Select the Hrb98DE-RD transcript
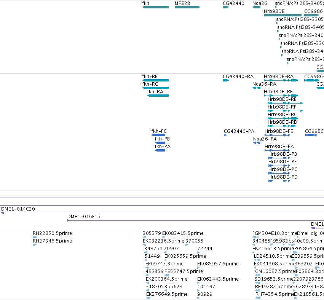Image resolution: width=324 pixels, height=300 pixels. tap(282, 126)
